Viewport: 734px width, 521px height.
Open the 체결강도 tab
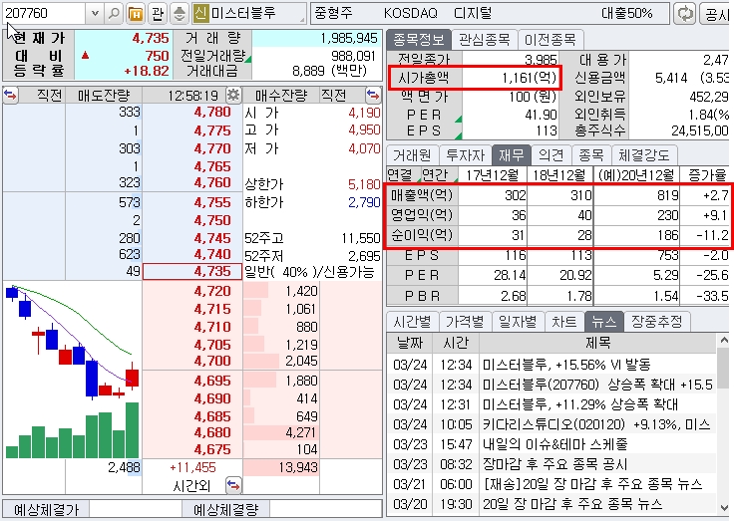tap(643, 154)
